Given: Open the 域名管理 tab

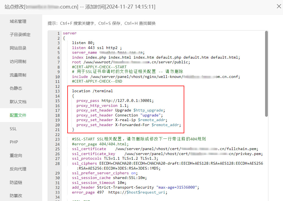Looking at the screenshot, I should (18, 21).
